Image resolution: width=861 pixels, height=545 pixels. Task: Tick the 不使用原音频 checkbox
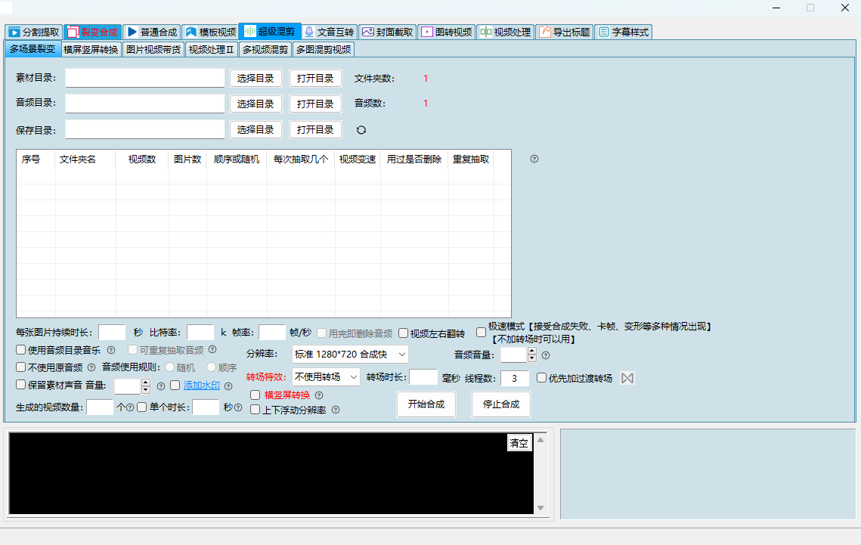tap(21, 367)
